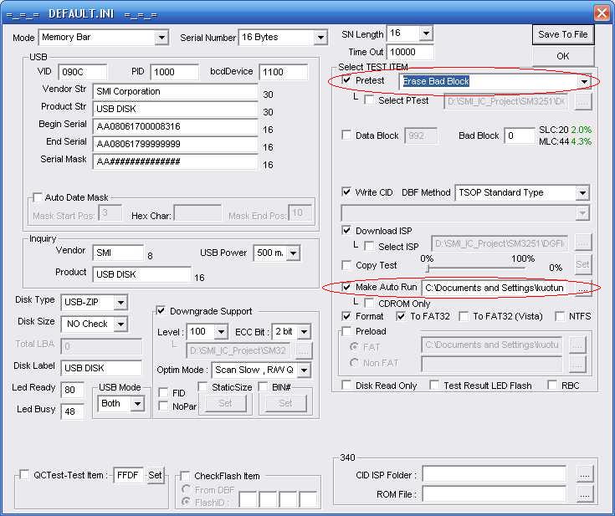
Task: Click browse button under Downgrade Level path
Action: 304,351
